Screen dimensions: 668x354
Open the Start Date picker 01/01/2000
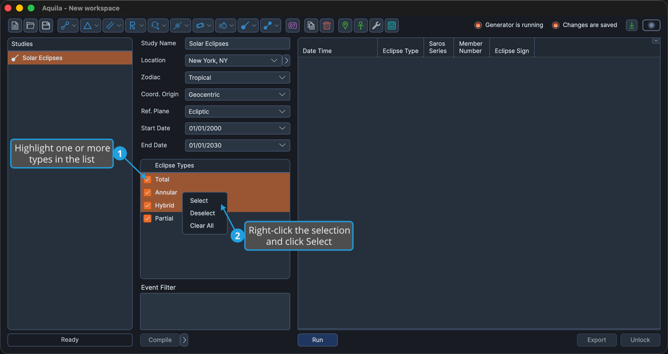237,128
